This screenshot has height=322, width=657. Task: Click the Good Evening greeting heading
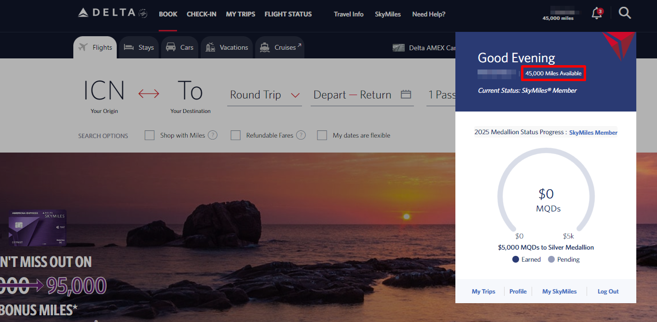coord(516,58)
